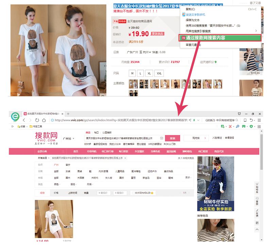Viewport: 272px width, 249px height.
Task: Open a new browser tab with the plus
Action: [x=68, y=114]
